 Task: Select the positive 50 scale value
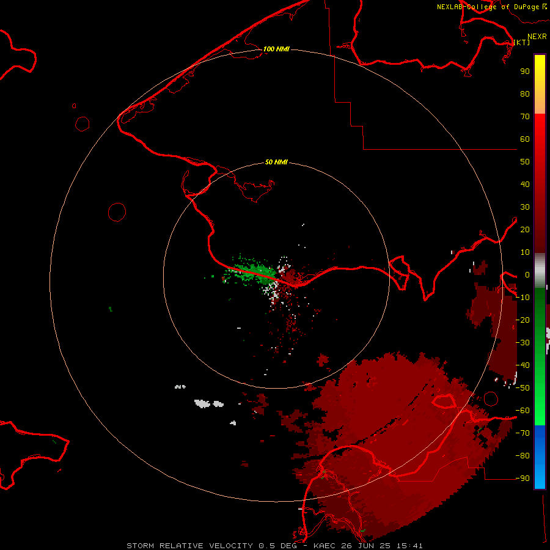coord(525,162)
